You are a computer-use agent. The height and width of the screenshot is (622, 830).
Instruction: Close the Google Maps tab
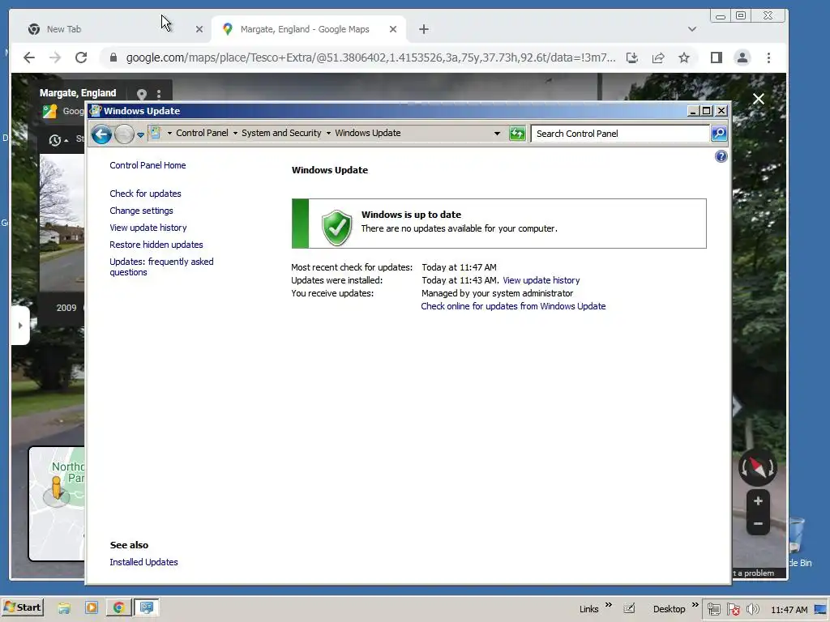[x=393, y=29]
